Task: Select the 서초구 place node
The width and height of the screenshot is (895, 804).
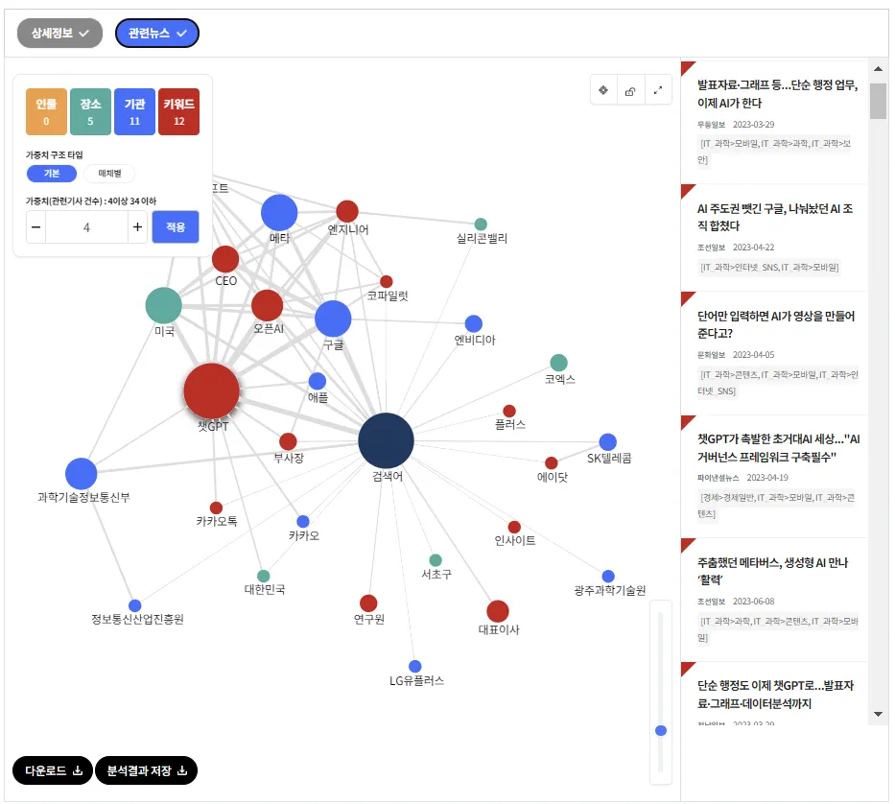Action: (x=436, y=560)
